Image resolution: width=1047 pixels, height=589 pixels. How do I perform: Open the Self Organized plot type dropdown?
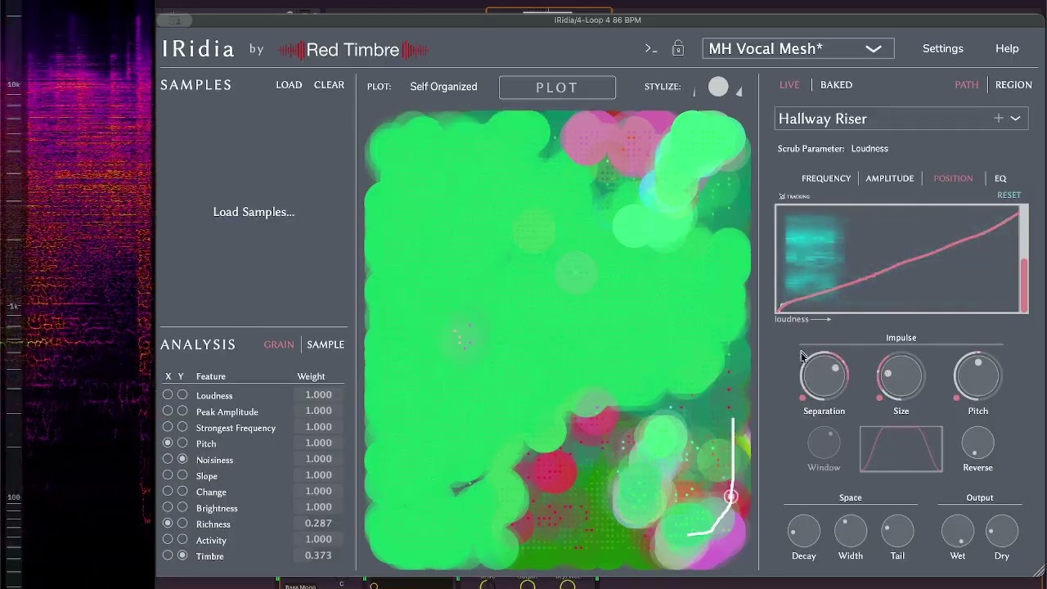[x=443, y=87]
